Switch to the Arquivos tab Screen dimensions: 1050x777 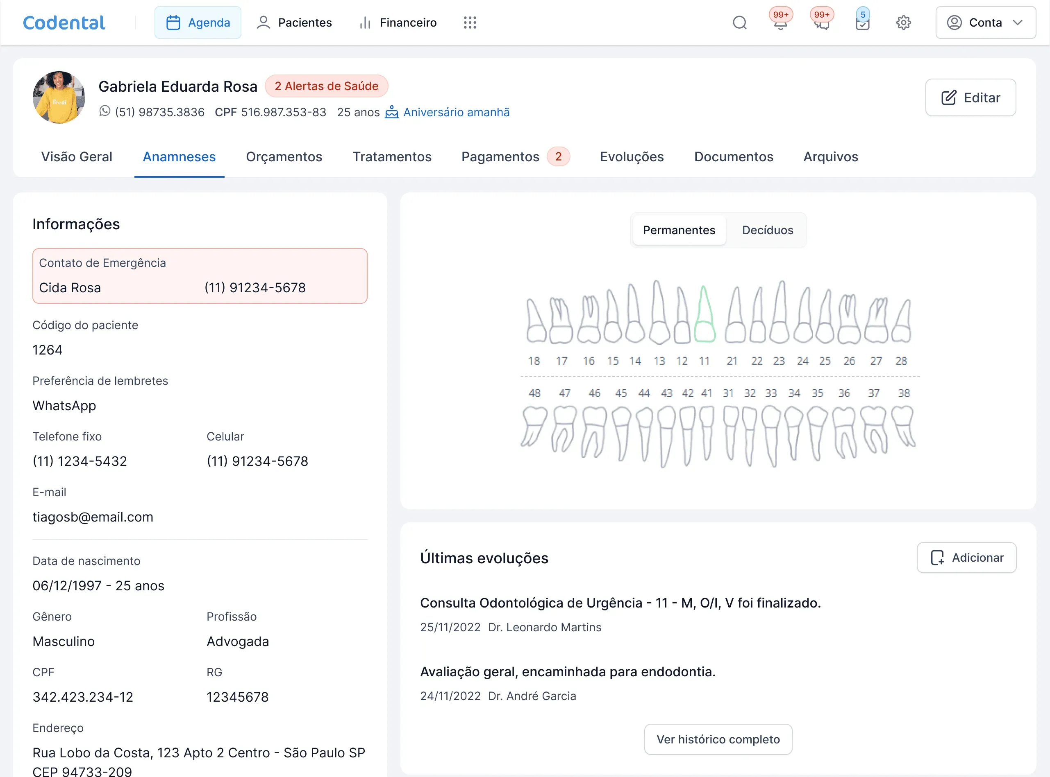830,157
